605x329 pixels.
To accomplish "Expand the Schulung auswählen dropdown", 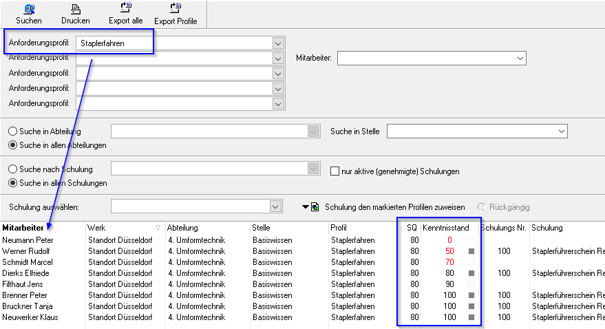I will click(276, 206).
